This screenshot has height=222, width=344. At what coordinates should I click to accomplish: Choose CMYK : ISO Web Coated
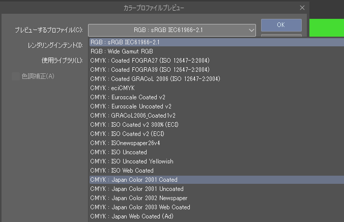122,171
